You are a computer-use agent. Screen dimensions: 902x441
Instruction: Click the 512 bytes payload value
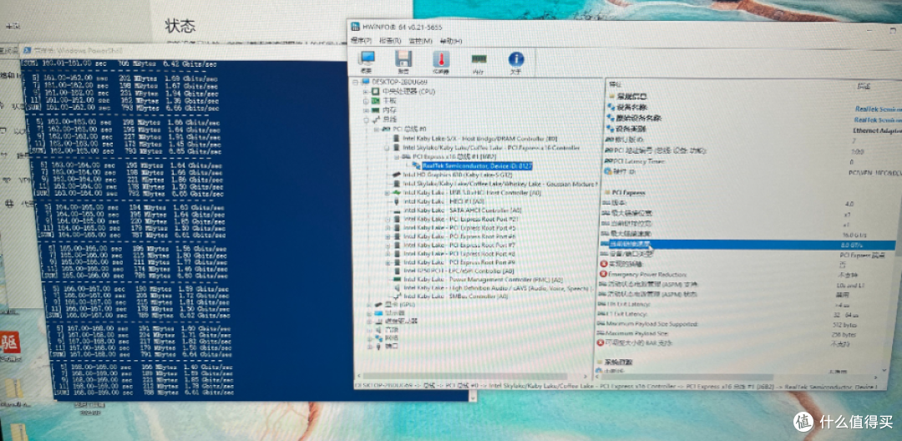pyautogui.click(x=846, y=325)
